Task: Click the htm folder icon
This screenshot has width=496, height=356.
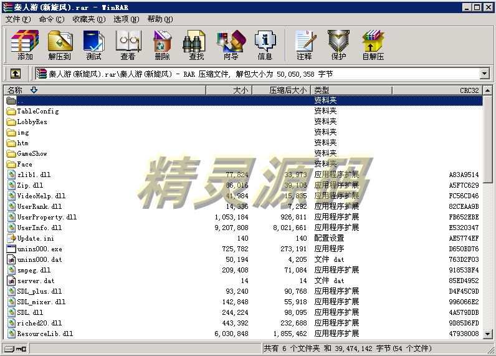Action: [11, 143]
